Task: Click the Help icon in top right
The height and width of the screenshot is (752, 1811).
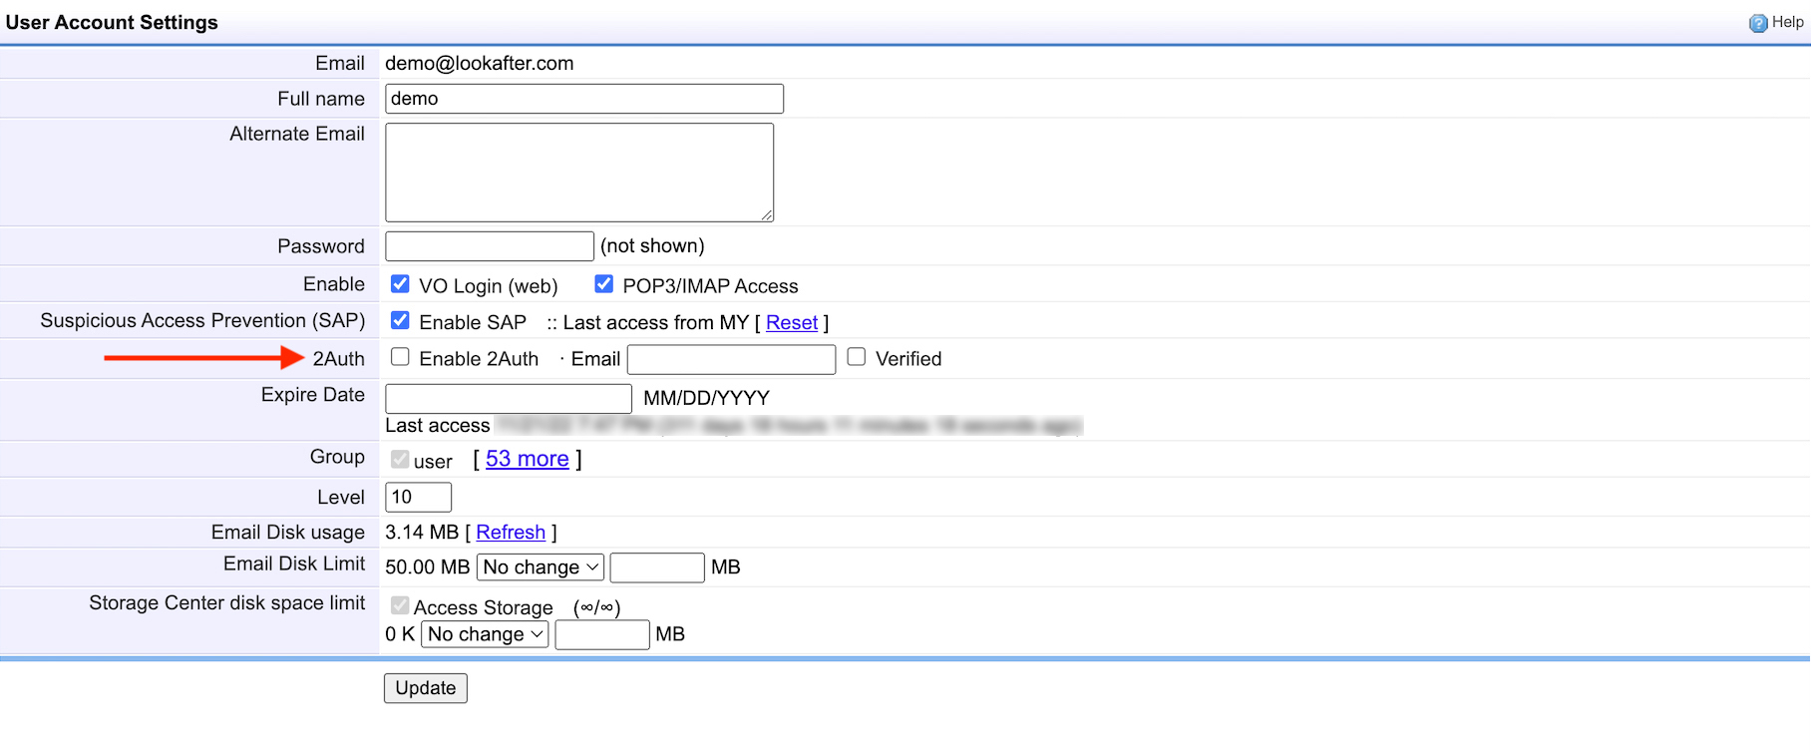Action: pos(1758,23)
